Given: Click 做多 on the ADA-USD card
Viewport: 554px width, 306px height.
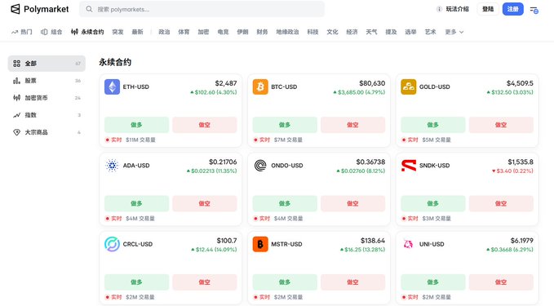Looking at the screenshot, I should 136,203.
